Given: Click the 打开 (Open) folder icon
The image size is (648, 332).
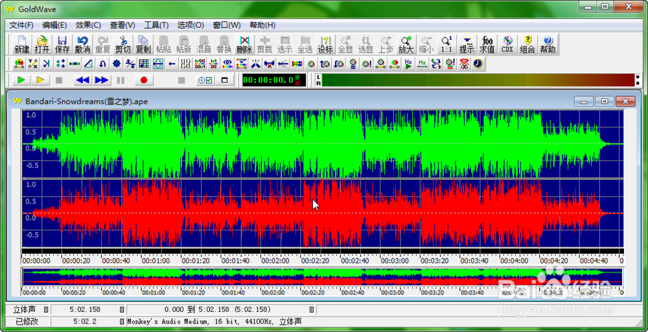Looking at the screenshot, I should pos(41,45).
